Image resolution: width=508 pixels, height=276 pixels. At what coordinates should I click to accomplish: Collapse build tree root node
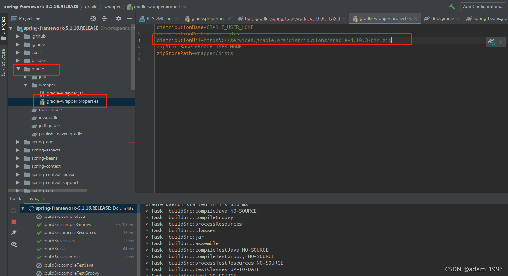pos(23,208)
